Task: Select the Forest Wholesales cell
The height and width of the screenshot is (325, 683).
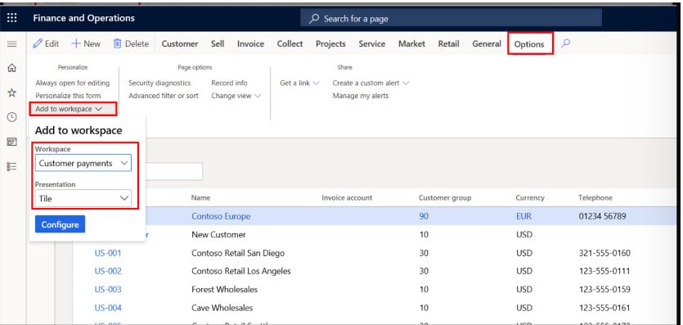Action: coord(224,289)
